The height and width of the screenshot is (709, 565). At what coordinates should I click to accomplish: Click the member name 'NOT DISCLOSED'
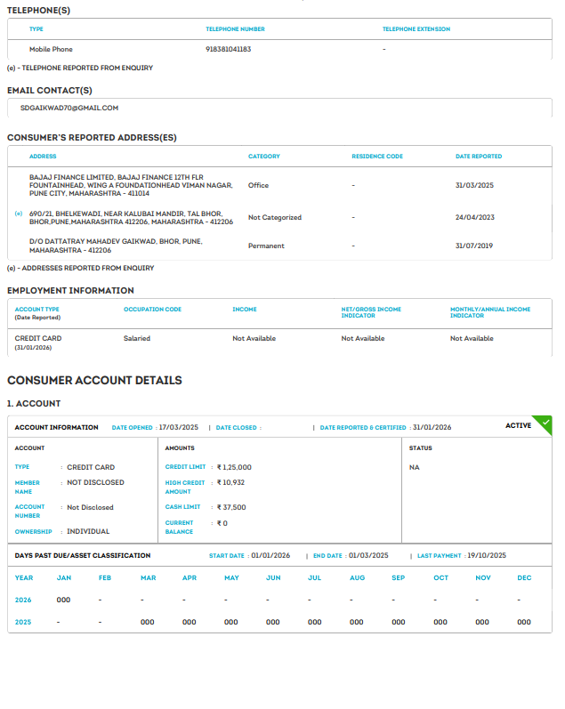coord(95,482)
